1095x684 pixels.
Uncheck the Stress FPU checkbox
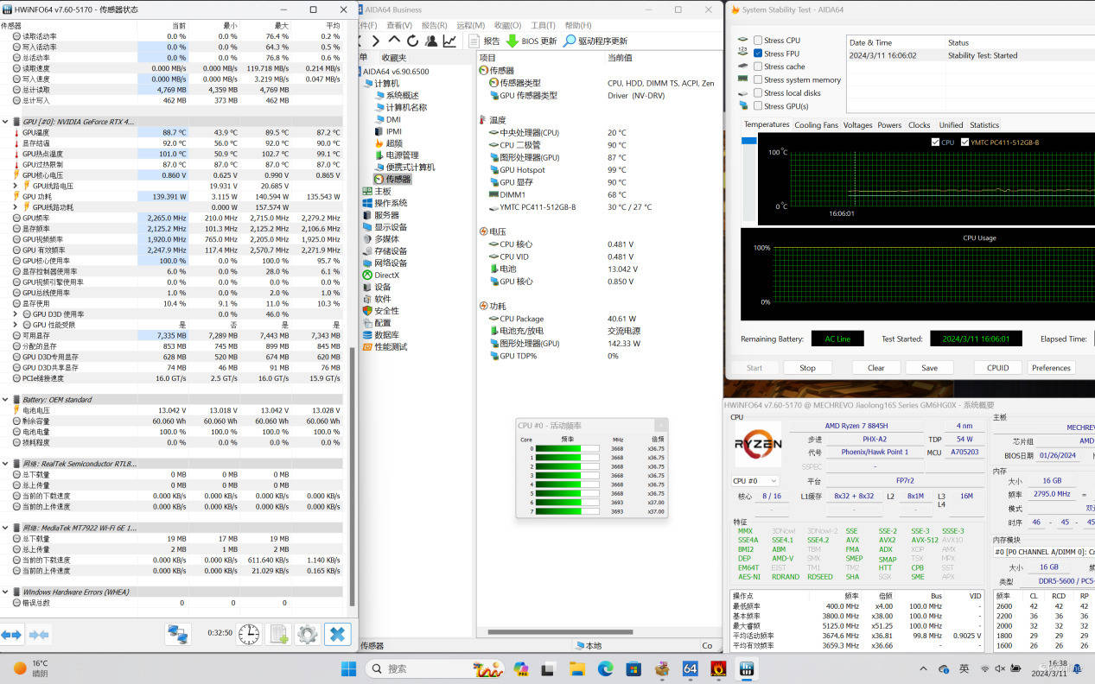pyautogui.click(x=758, y=54)
